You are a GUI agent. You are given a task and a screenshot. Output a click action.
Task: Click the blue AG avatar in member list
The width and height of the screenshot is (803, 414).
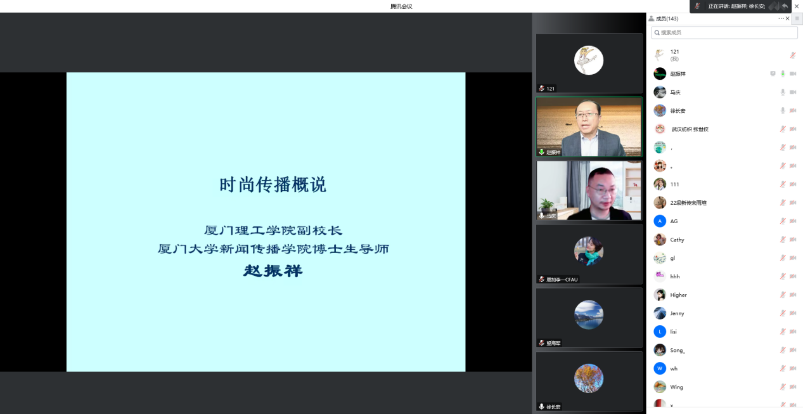660,221
